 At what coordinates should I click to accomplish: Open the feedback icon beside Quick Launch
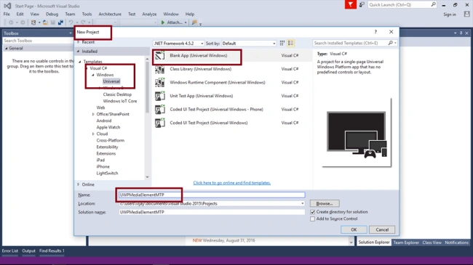(x=362, y=4)
